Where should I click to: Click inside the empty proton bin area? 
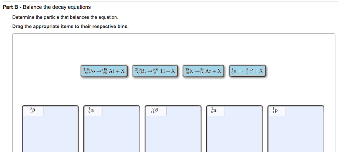pyautogui.click(x=296, y=133)
